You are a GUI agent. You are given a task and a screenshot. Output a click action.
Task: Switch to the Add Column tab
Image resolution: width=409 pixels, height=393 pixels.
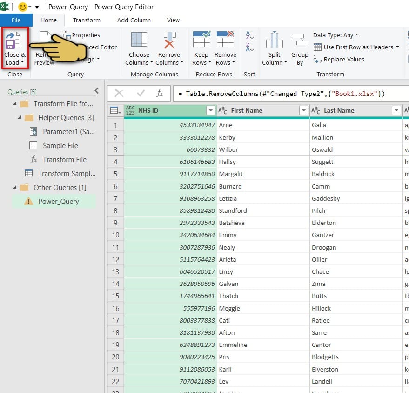[x=134, y=20]
